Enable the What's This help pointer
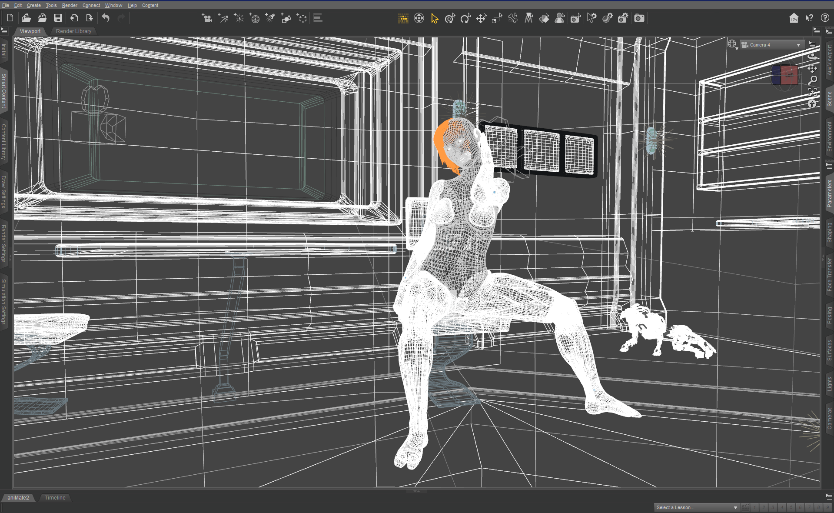Viewport: 834px width, 513px height. point(809,18)
